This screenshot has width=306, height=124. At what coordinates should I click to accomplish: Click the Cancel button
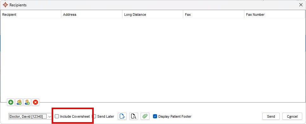292,116
